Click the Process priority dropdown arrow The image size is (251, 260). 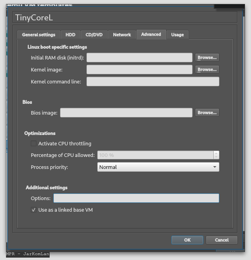coord(215,167)
